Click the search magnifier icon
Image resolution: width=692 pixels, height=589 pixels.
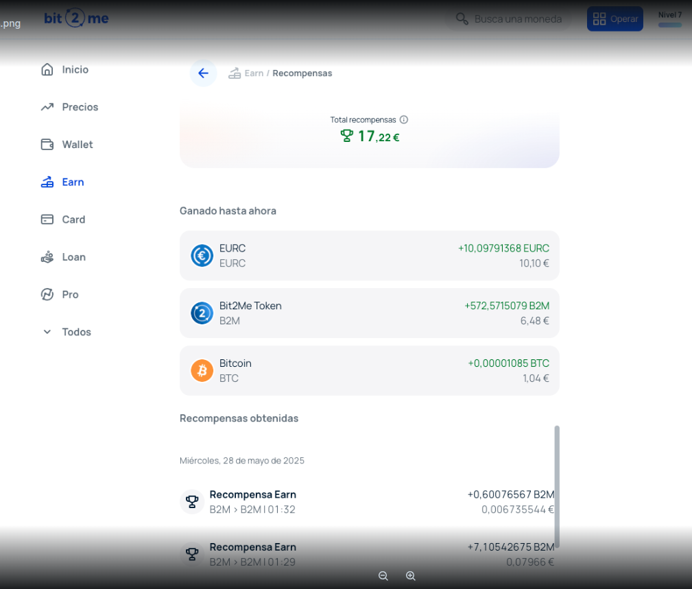click(462, 19)
